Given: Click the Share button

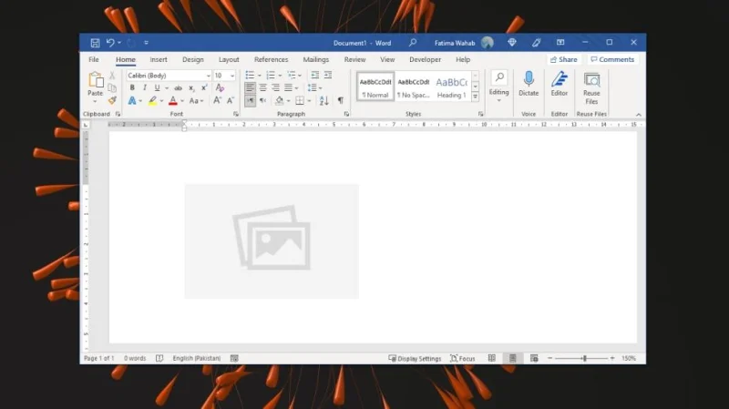Looking at the screenshot, I should [563, 59].
